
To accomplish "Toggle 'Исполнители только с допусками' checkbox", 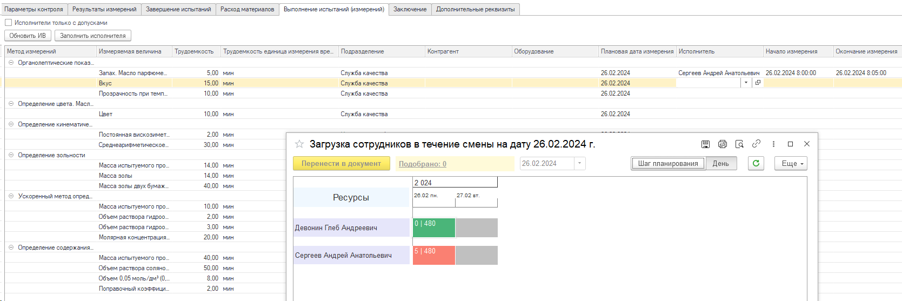I will pos(8,23).
